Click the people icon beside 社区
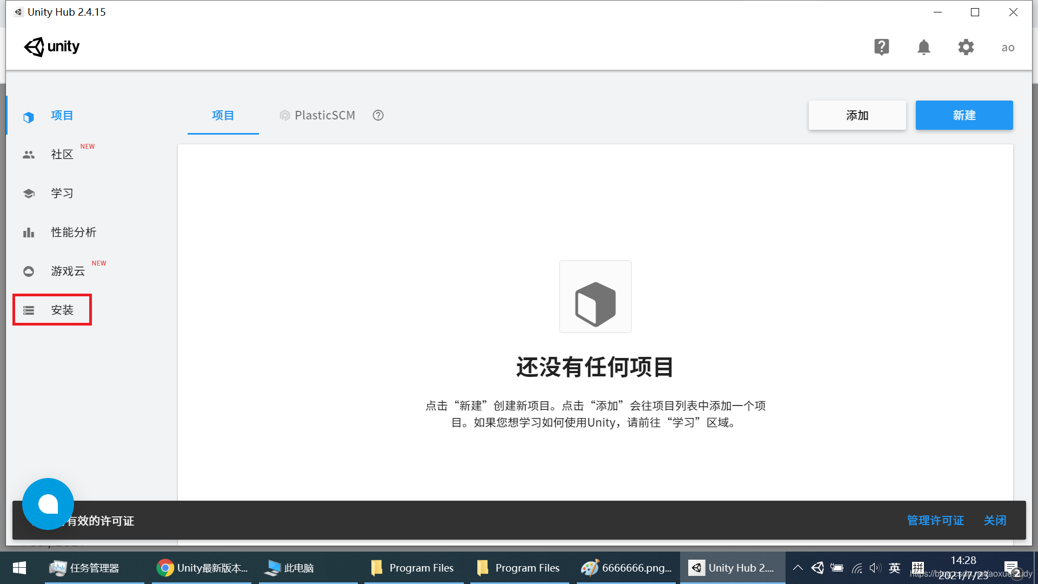This screenshot has width=1038, height=584. point(29,155)
